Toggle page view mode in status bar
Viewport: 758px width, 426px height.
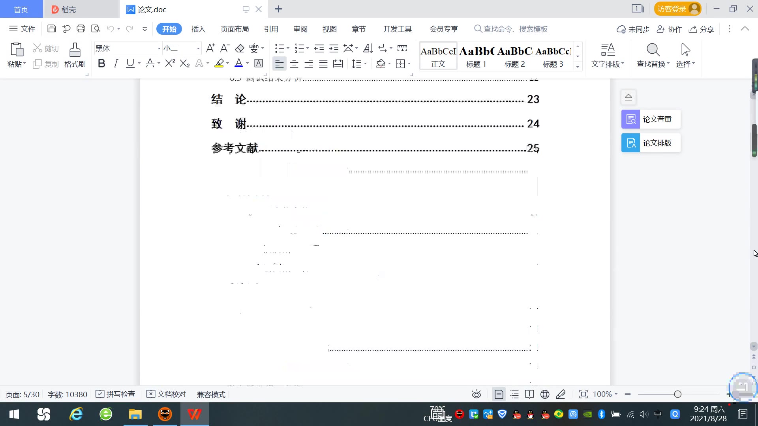coord(499,394)
